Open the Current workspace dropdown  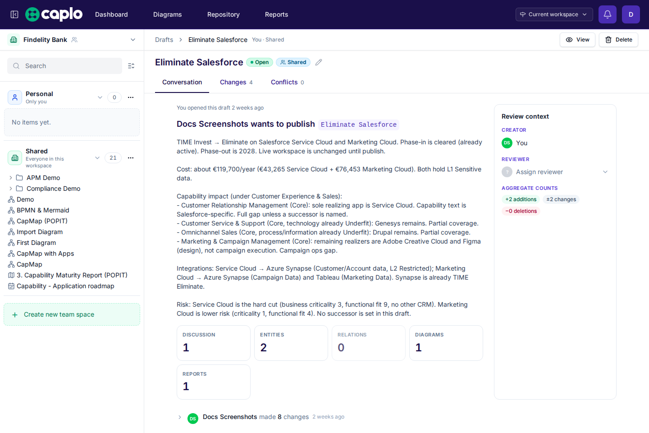click(x=554, y=14)
